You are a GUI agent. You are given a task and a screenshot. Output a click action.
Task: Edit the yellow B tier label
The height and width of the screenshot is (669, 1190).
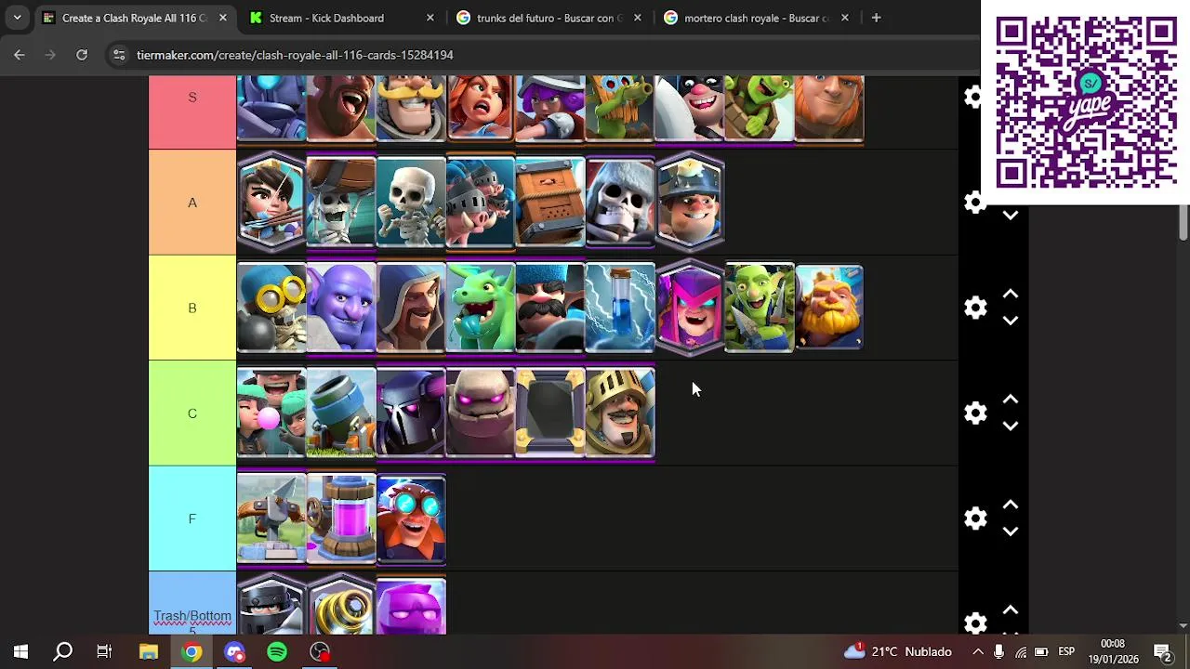192,308
